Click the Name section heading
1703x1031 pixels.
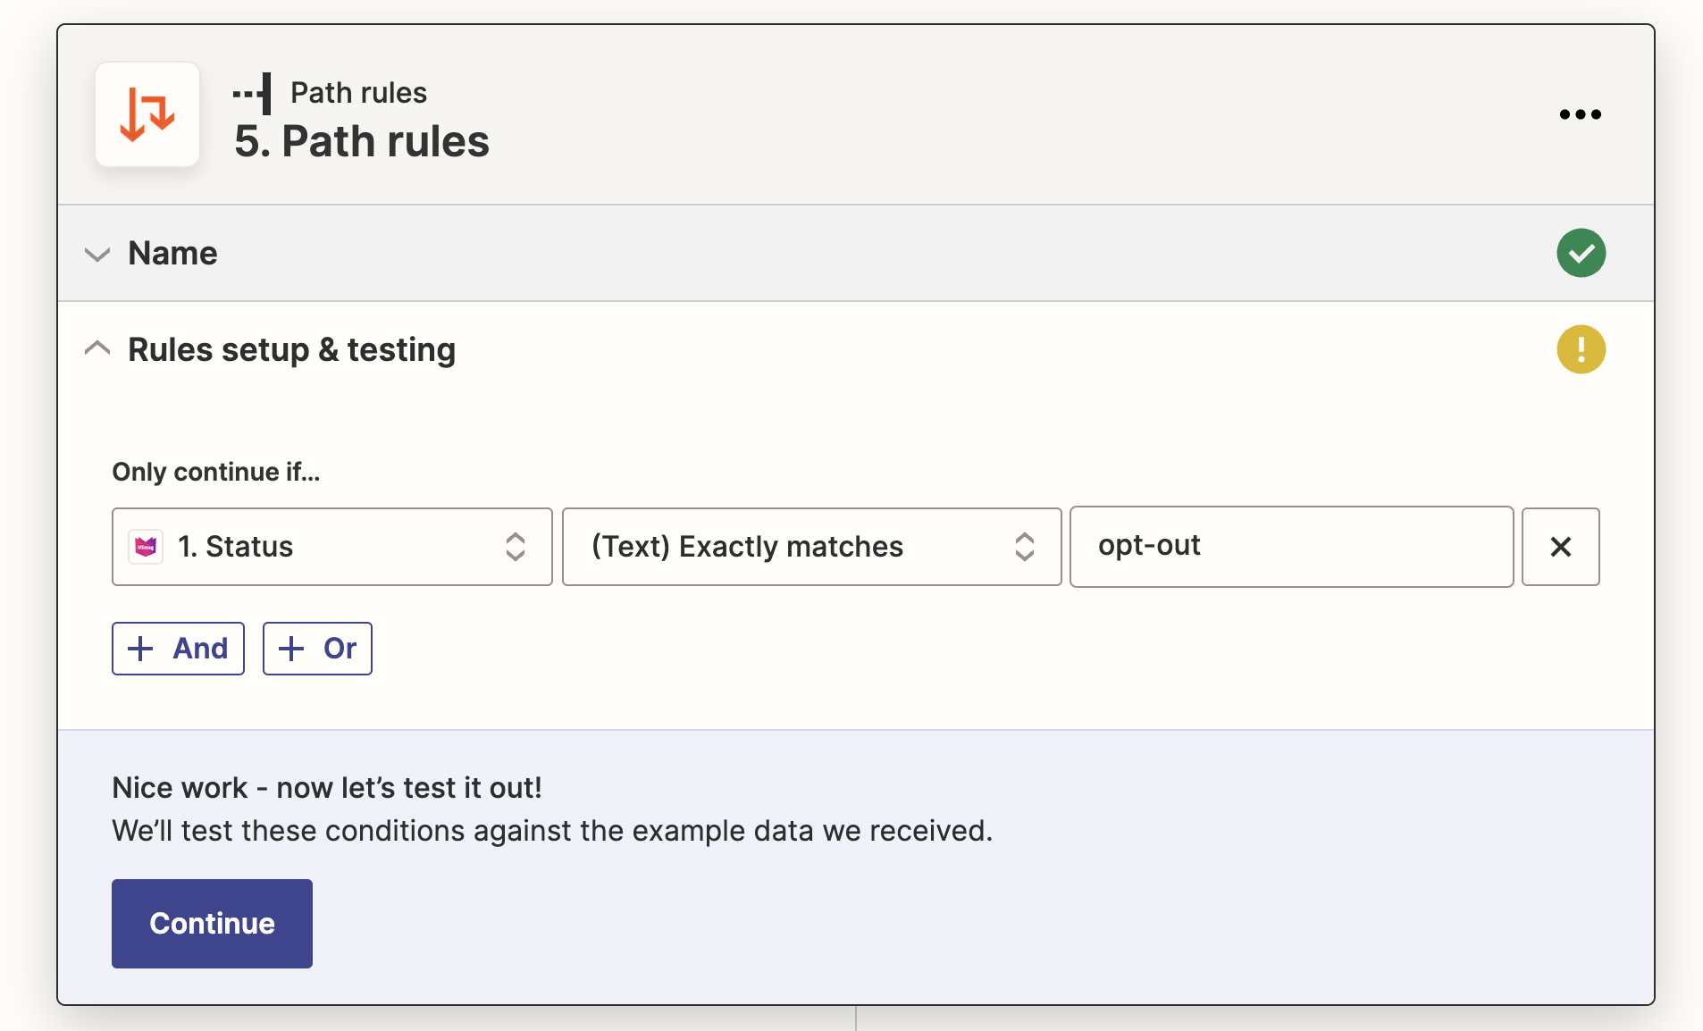tap(172, 254)
